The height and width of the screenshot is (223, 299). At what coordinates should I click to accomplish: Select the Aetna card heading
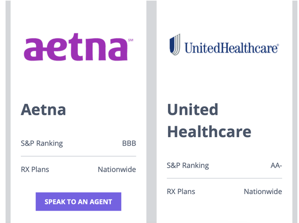pos(43,109)
